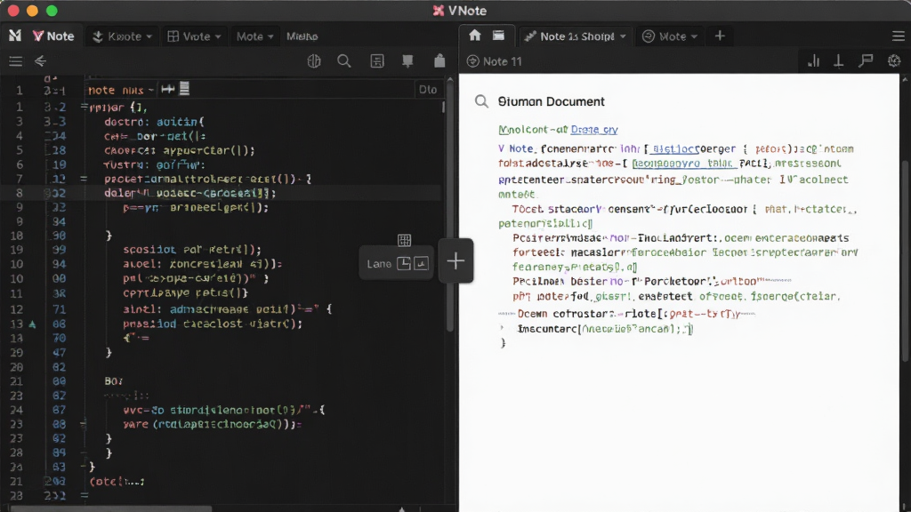The image size is (911, 512).
Task: Click the table grid icon above Lane
Action: click(405, 240)
